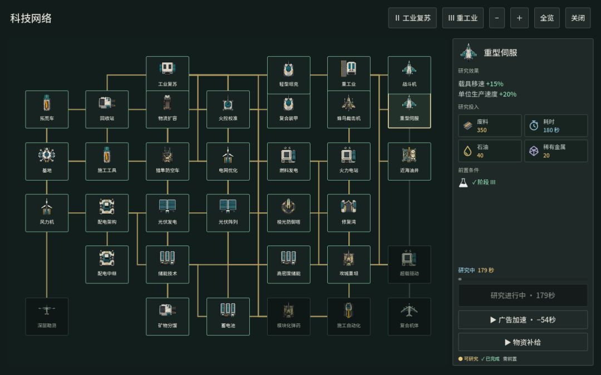The image size is (601, 375).
Task: Select the 物流扩容 tech node
Action: 168,109
